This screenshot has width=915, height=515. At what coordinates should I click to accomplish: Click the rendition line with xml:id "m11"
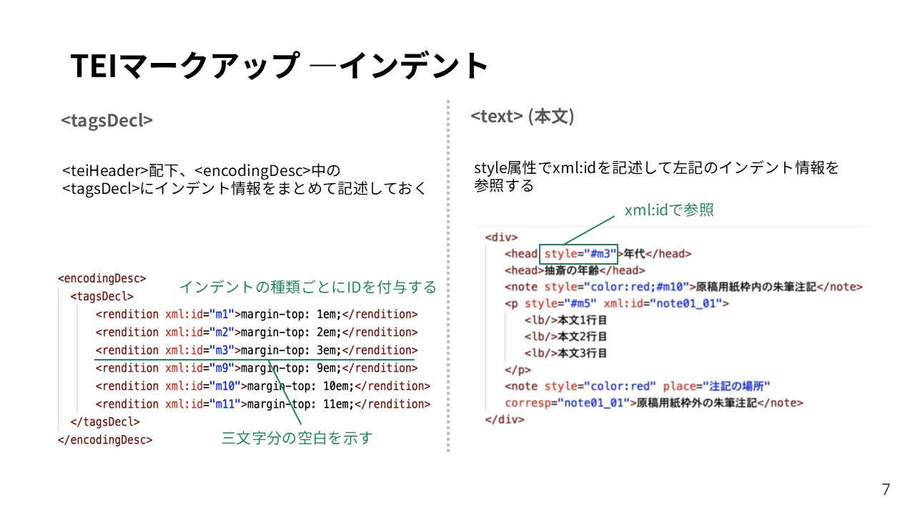point(262,403)
